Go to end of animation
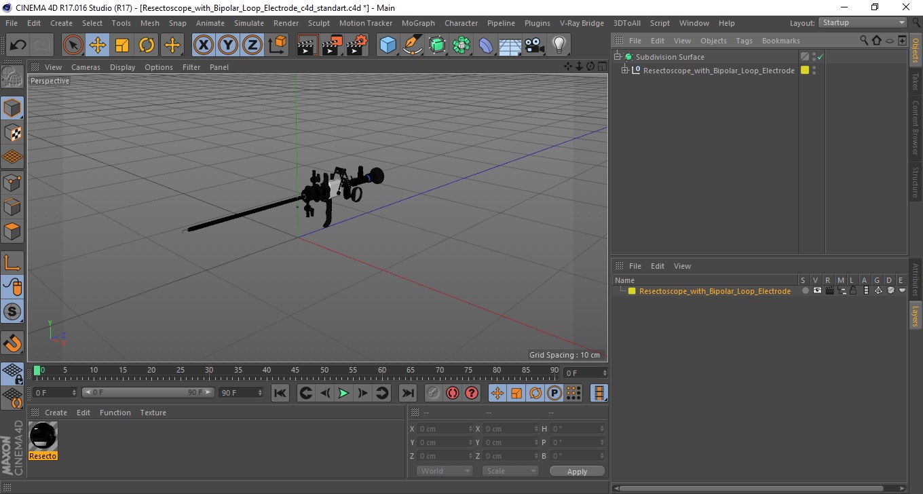The image size is (923, 494). 407,393
